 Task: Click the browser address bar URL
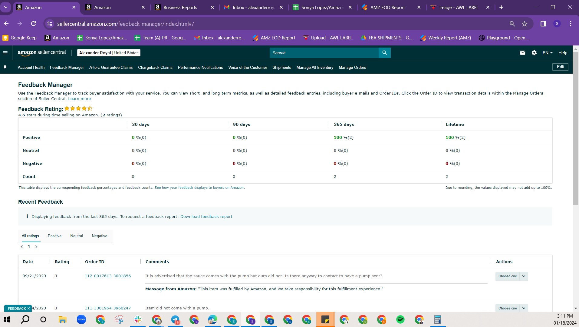pos(125,24)
